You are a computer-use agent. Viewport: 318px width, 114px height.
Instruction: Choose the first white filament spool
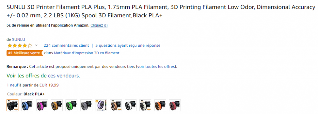coord(131,105)
